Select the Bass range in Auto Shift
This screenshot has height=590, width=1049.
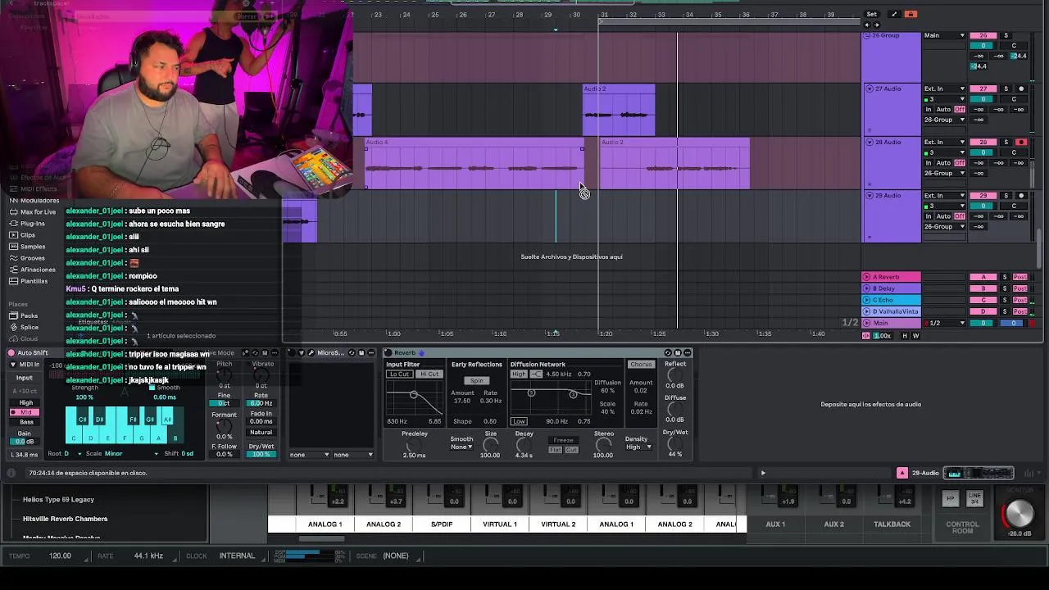click(x=25, y=422)
